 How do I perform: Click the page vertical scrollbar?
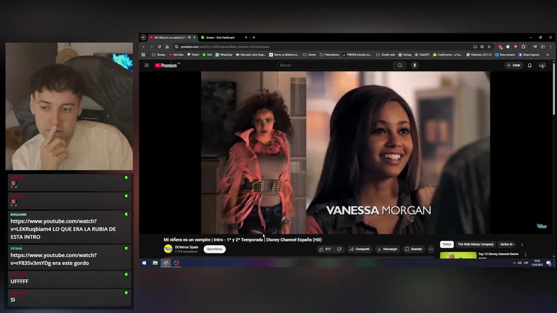coord(554,89)
